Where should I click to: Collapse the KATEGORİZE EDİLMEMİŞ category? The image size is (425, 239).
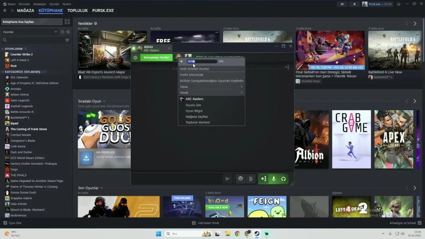point(3,72)
